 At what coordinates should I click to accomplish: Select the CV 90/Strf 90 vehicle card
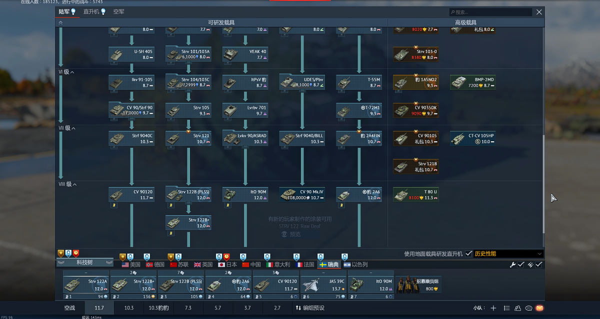point(131,110)
